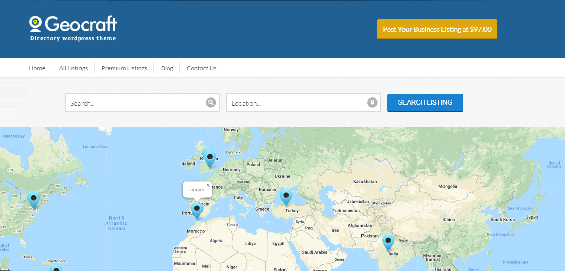Select the map marker over India
Image resolution: width=565 pixels, height=271 pixels.
pos(388,243)
